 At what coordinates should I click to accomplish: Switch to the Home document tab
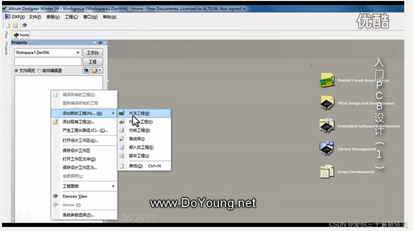pyautogui.click(x=21, y=35)
